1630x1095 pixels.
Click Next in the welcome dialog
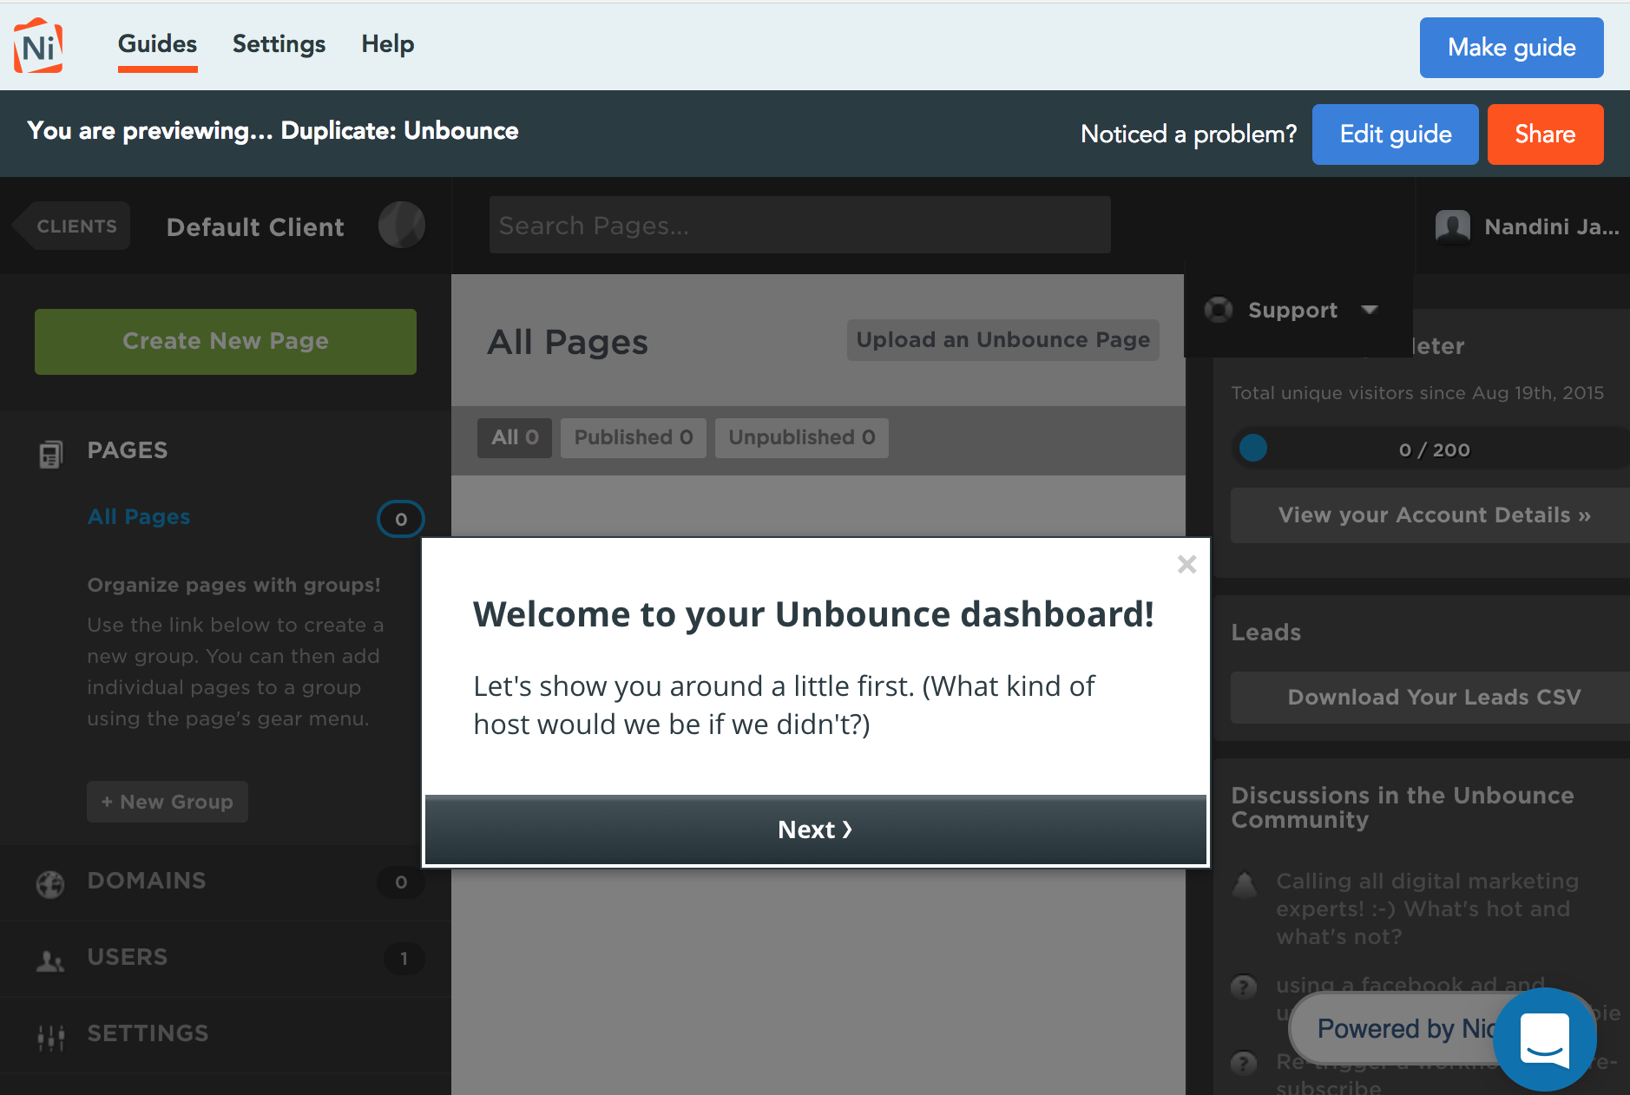click(x=816, y=829)
